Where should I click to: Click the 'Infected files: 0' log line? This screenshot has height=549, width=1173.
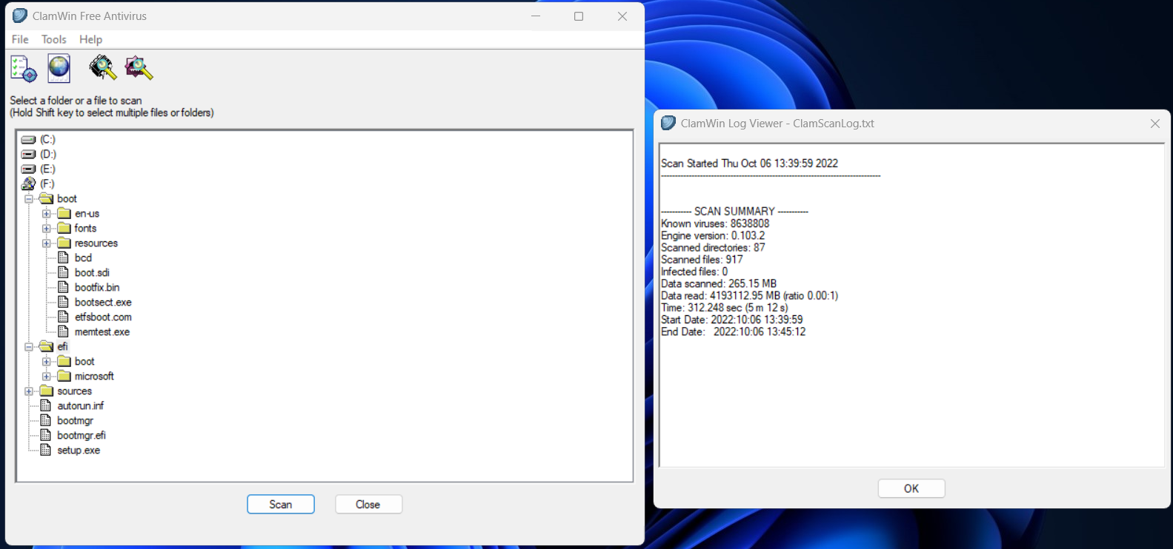point(694,272)
